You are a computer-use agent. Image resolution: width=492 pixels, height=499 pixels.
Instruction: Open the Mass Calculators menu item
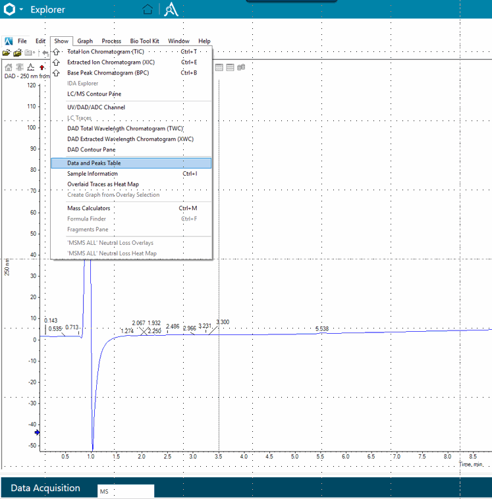[89, 208]
